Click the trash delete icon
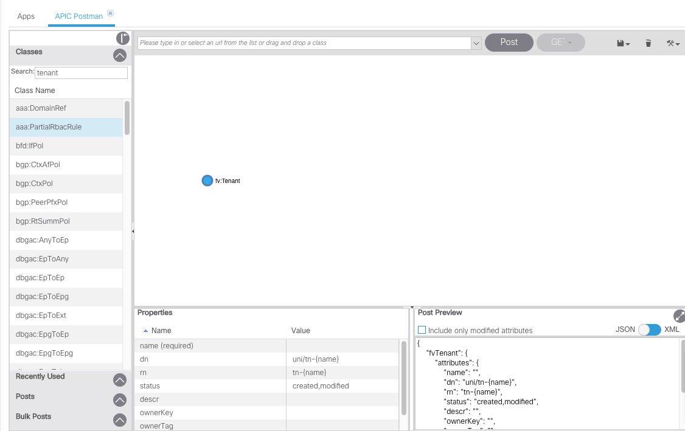Screen dimensions: 685x431 click(x=647, y=43)
